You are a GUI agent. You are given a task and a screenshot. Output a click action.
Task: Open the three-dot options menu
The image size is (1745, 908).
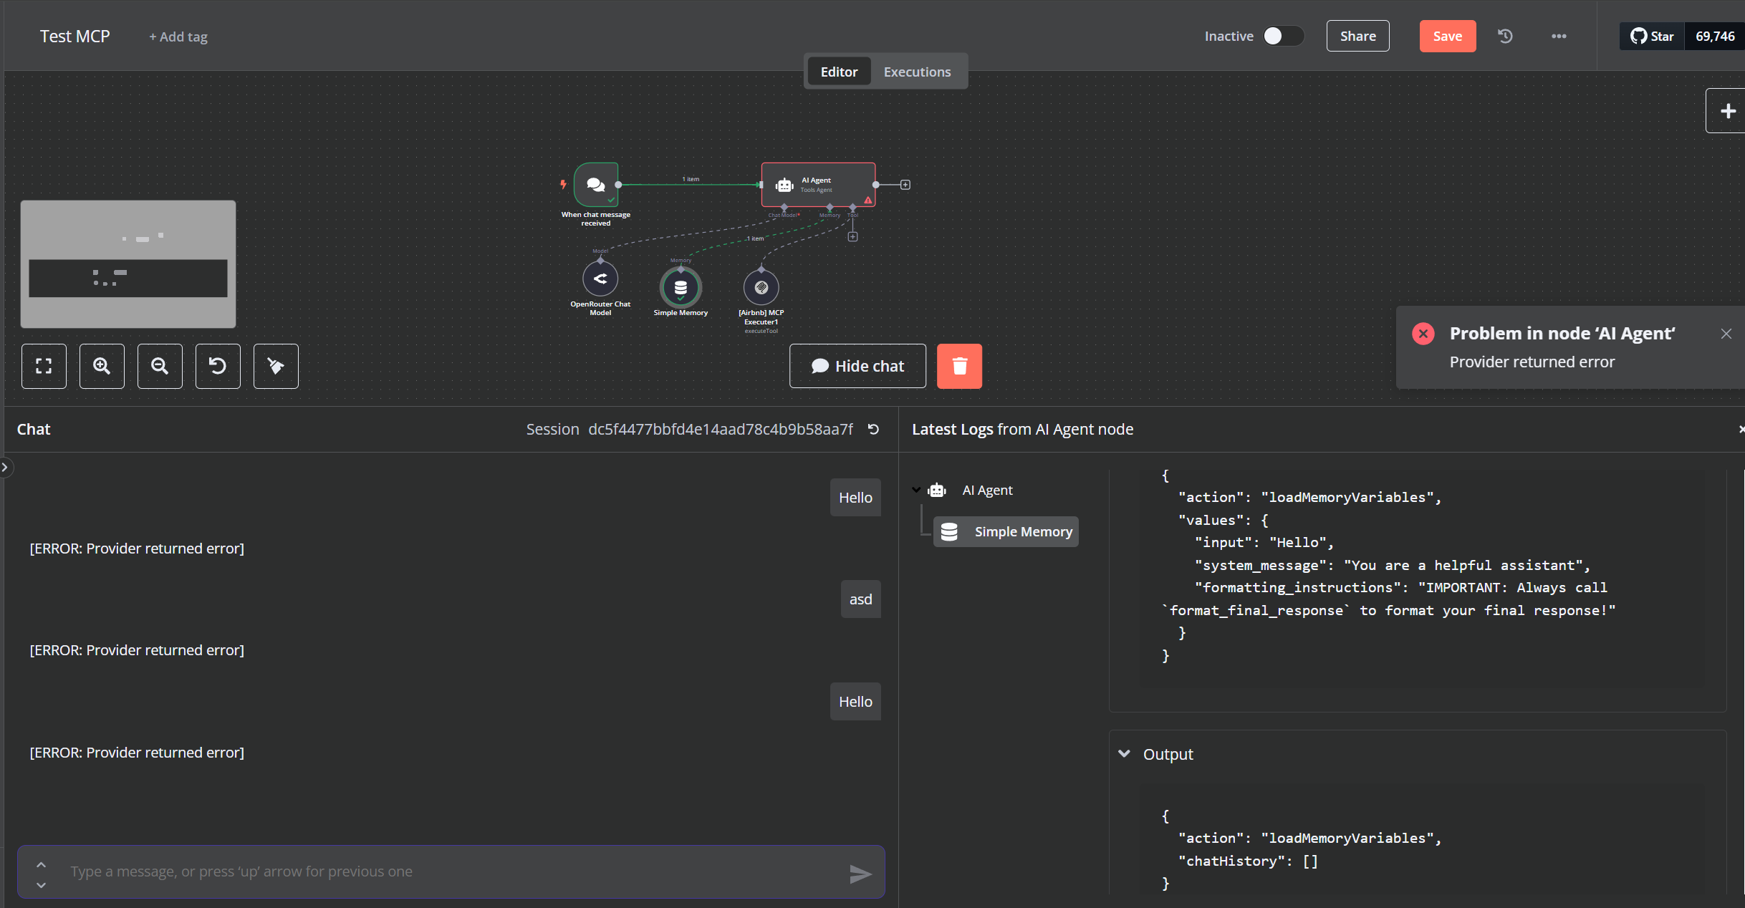1559,36
